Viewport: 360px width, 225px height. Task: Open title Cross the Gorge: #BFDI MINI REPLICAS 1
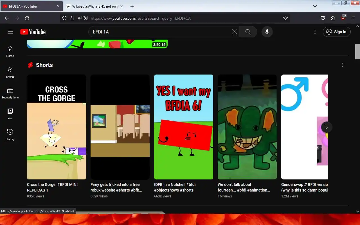click(52, 187)
